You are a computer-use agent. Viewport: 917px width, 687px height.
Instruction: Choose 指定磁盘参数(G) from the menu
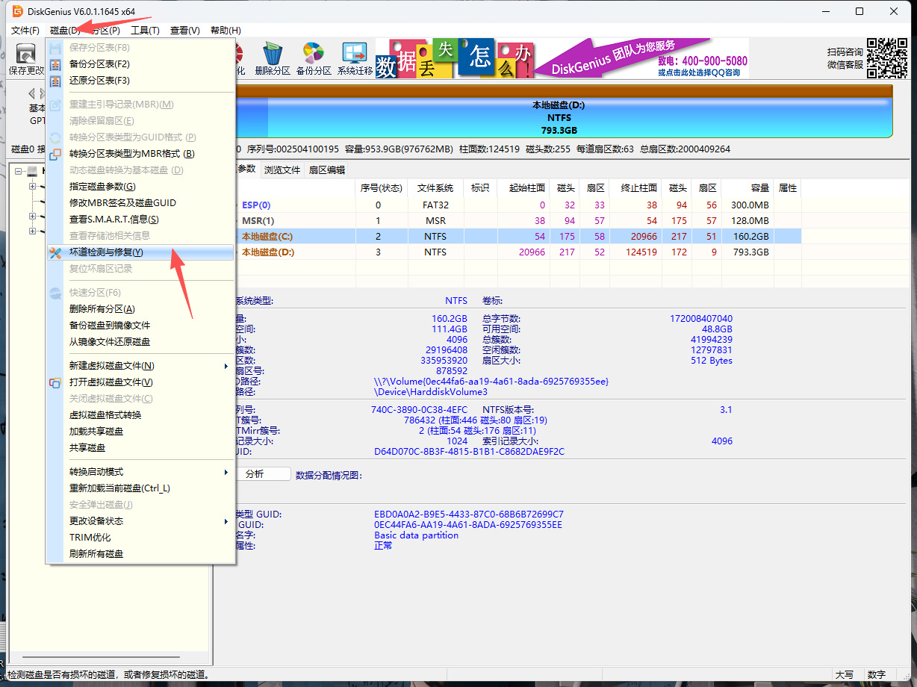click(x=140, y=187)
